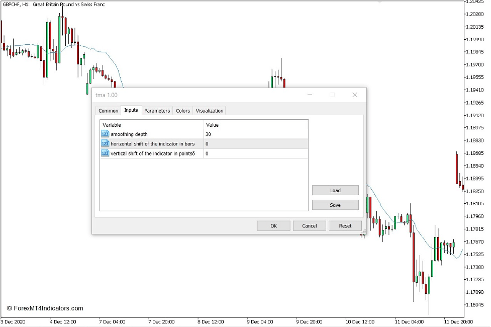
Task: Switch to the Common tab
Action: 108,111
